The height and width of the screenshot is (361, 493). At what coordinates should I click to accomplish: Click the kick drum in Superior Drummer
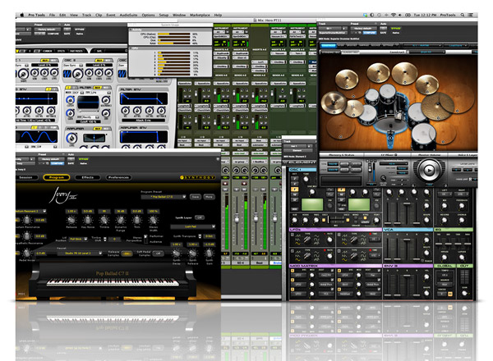click(x=389, y=126)
